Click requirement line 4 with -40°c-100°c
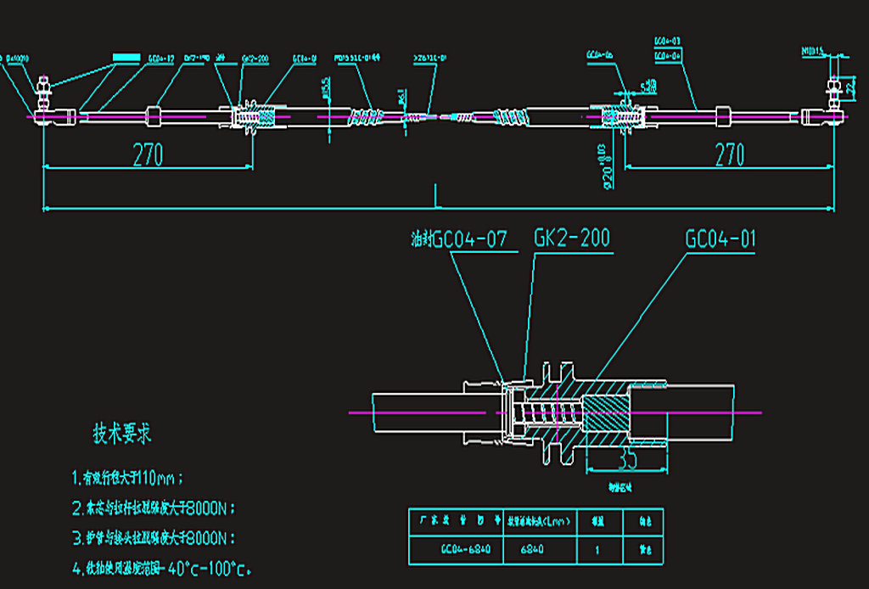The width and height of the screenshot is (869, 589). 162,568
